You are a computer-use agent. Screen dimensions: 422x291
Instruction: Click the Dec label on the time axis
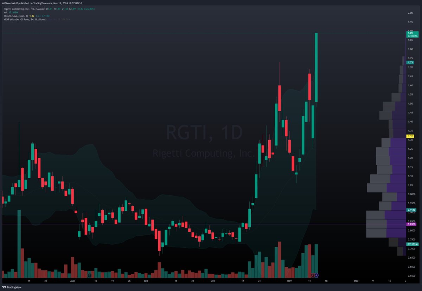coord(356,281)
